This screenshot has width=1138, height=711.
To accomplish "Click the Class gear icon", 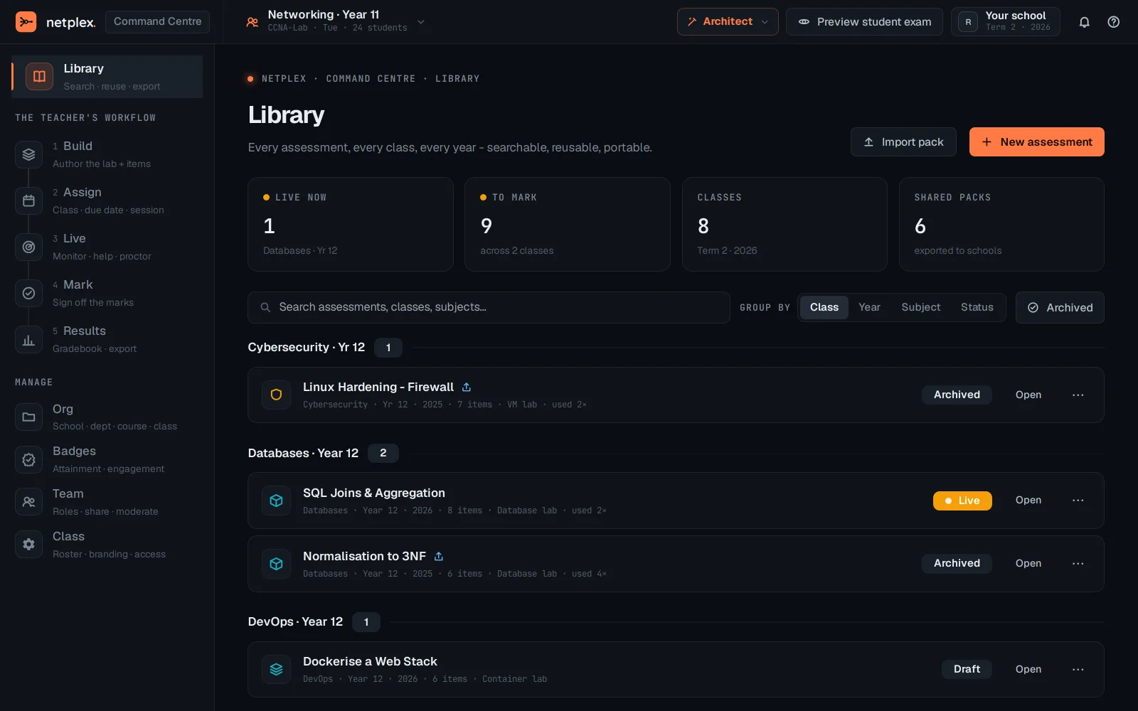I will pos(28,545).
